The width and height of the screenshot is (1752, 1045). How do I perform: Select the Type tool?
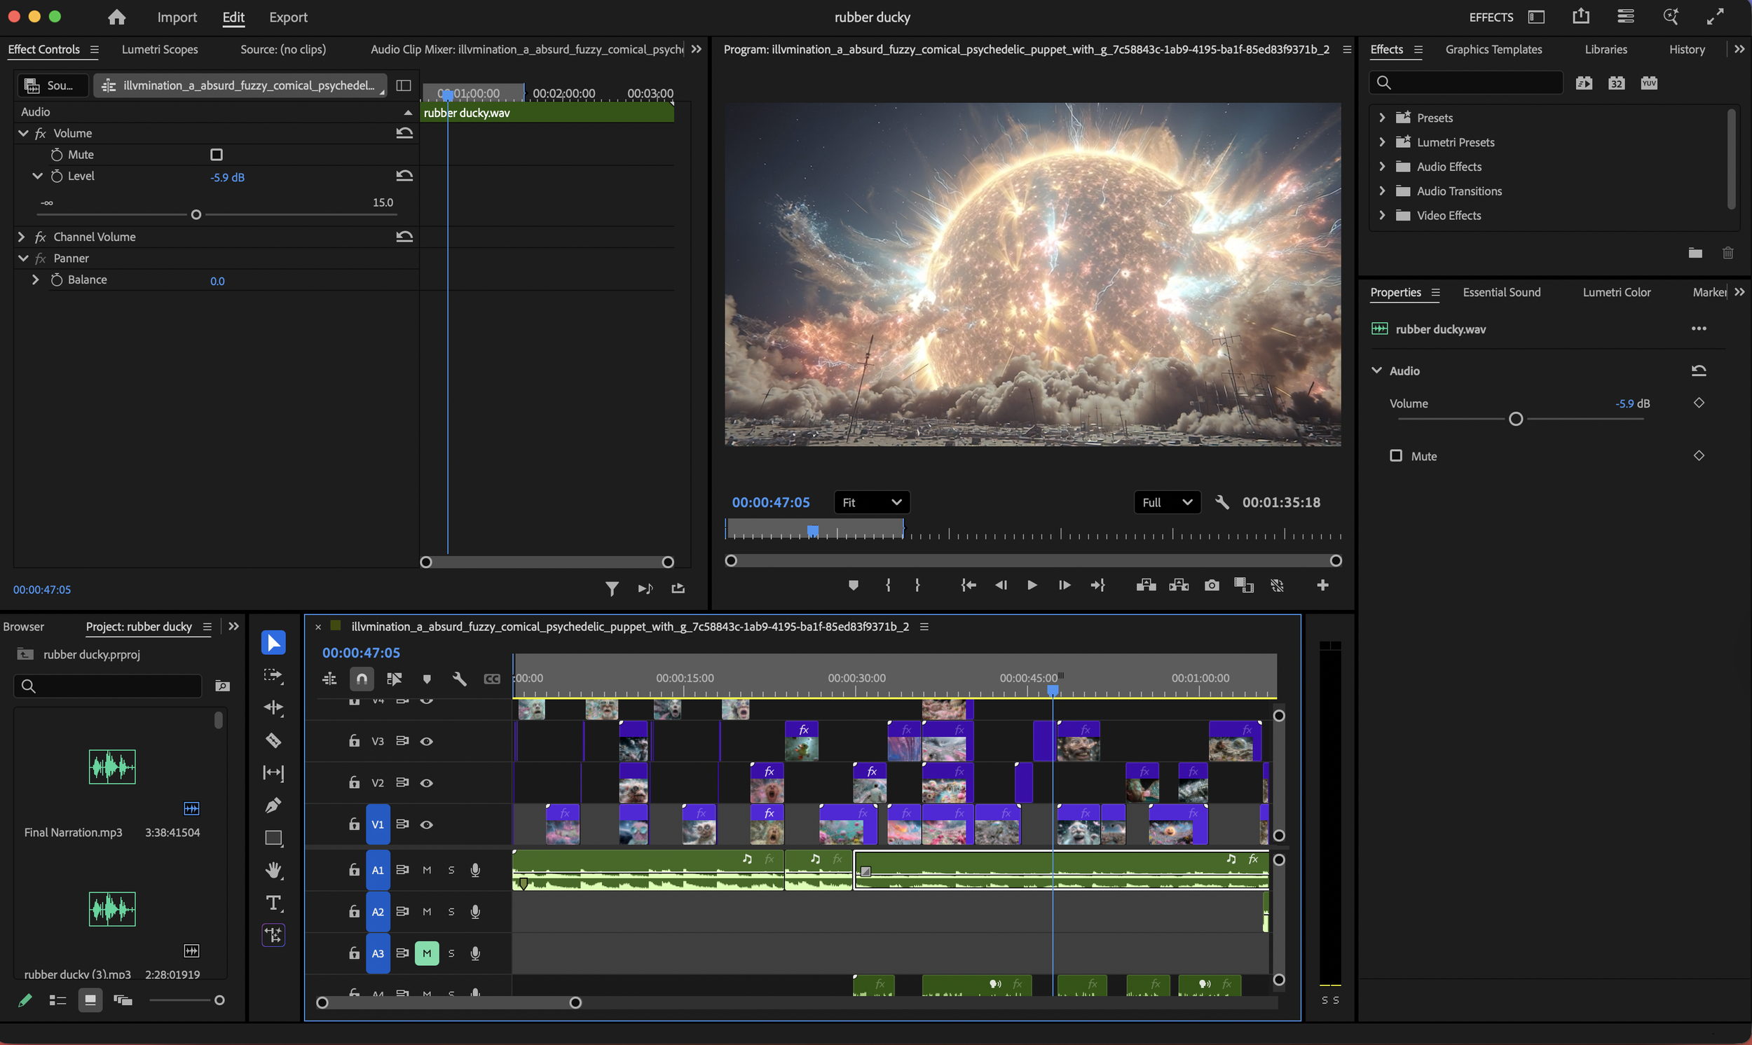[273, 903]
